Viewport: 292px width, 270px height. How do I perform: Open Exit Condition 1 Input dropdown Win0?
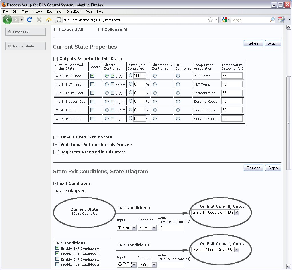click(127, 265)
